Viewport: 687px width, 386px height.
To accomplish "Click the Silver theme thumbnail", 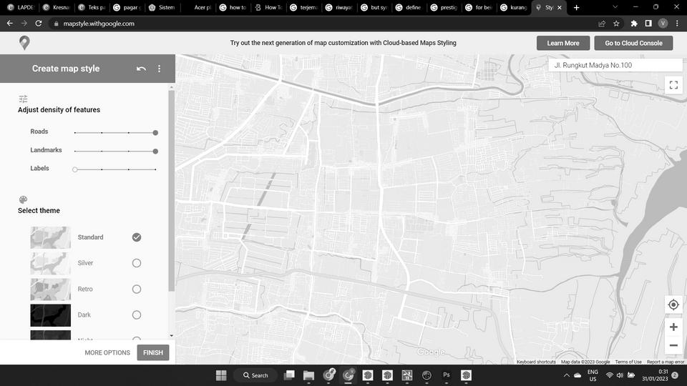I will click(50, 263).
